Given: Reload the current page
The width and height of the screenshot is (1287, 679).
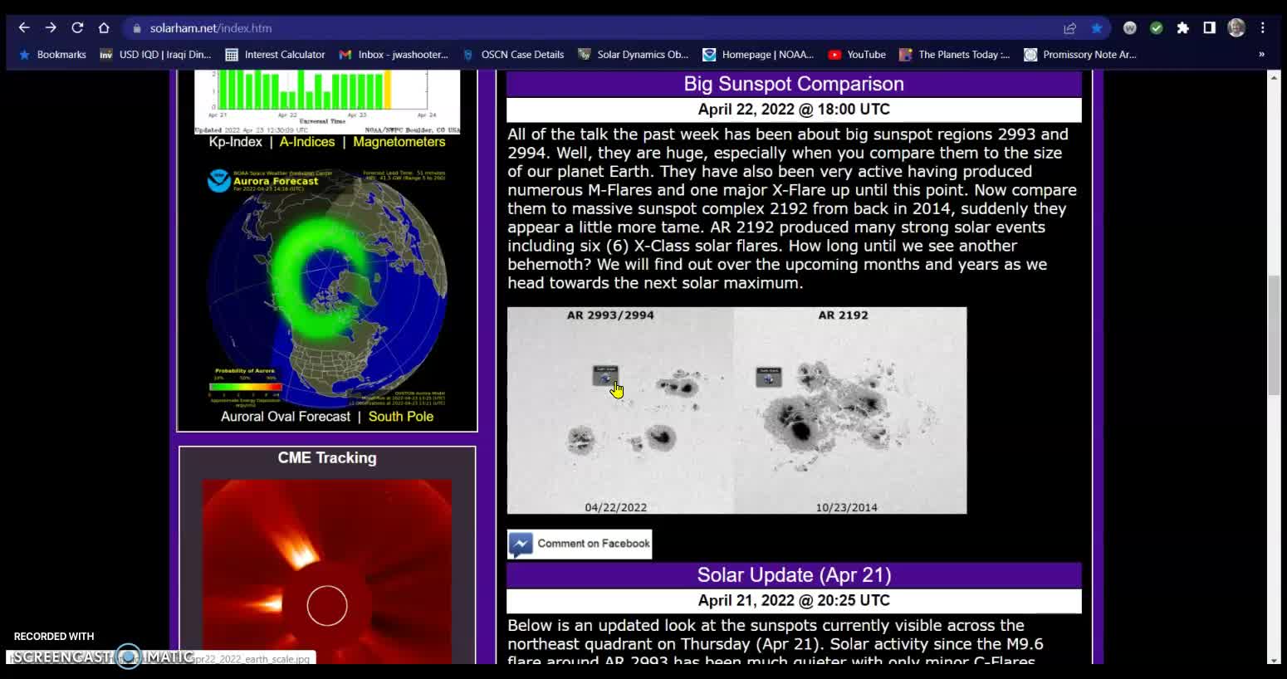Looking at the screenshot, I should pos(77,27).
